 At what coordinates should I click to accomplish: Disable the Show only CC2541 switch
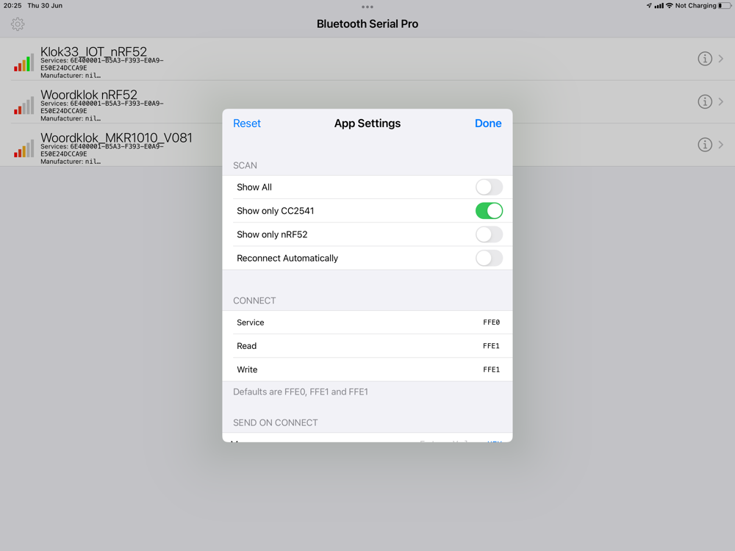[489, 211]
